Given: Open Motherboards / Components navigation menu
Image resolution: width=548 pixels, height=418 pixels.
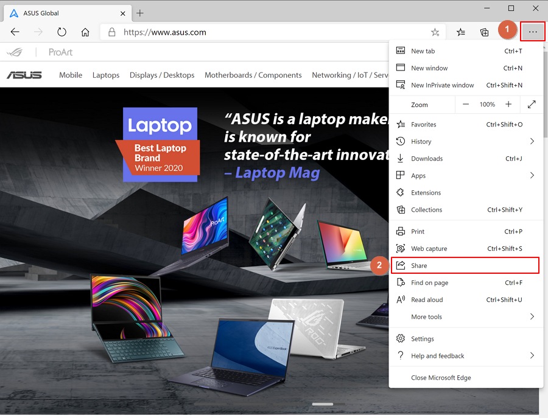Looking at the screenshot, I should pyautogui.click(x=253, y=75).
